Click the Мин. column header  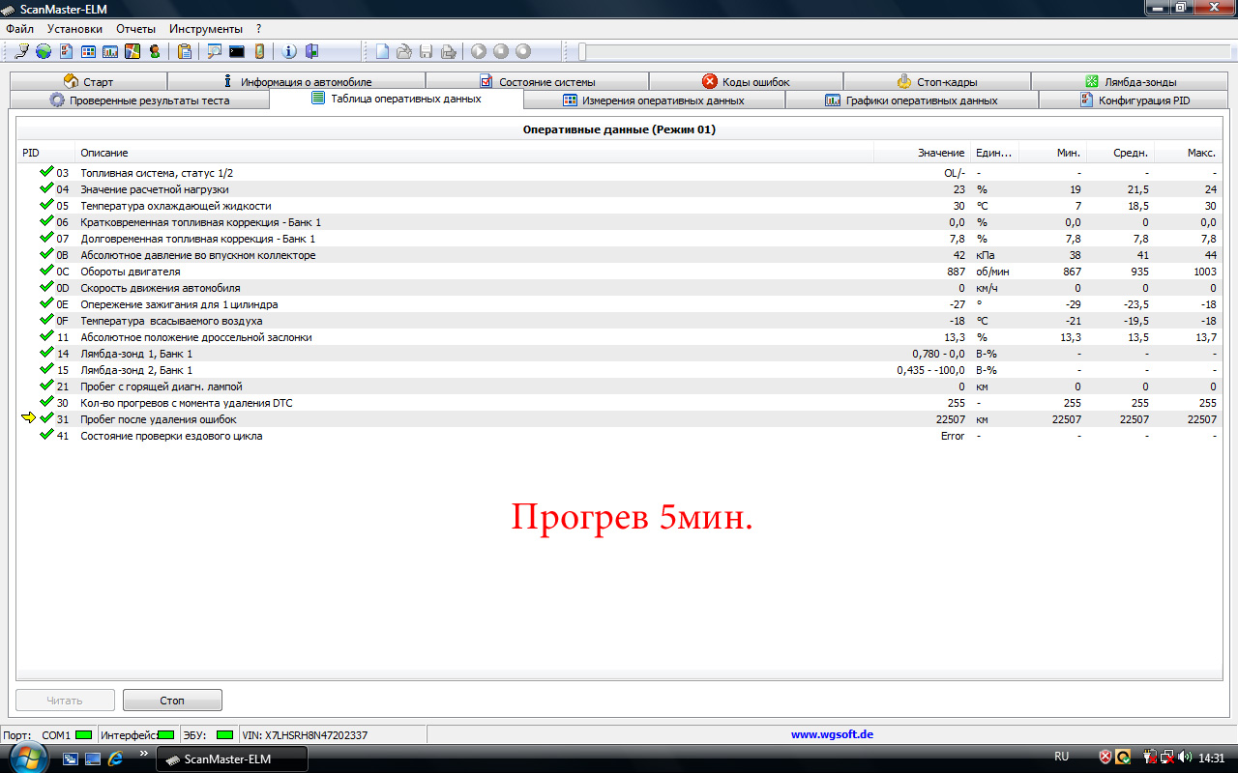click(1052, 153)
